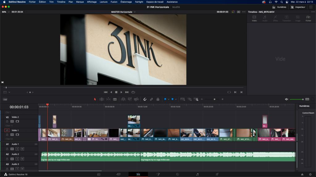316x177 pixels.
Task: Open the Media page icon
Action: (x=99, y=175)
